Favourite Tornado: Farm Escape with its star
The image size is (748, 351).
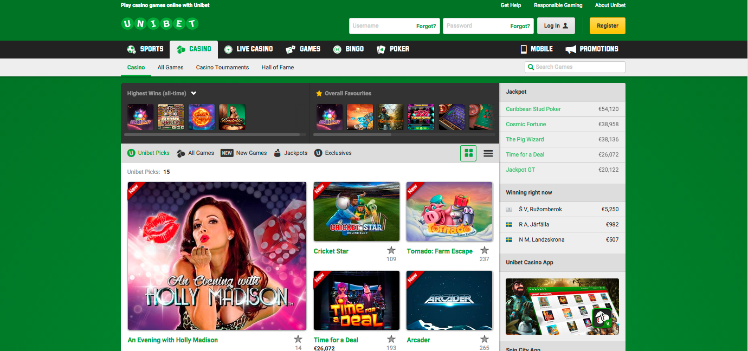point(485,250)
